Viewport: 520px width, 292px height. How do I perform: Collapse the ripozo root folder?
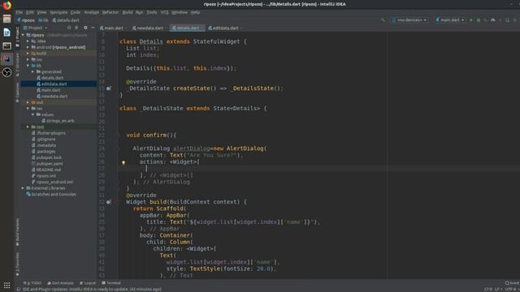point(23,35)
